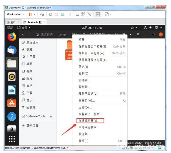This screenshot has width=171, height=153.
Task: Open 下载 in the sidebar
Action: [x=38, y=93]
